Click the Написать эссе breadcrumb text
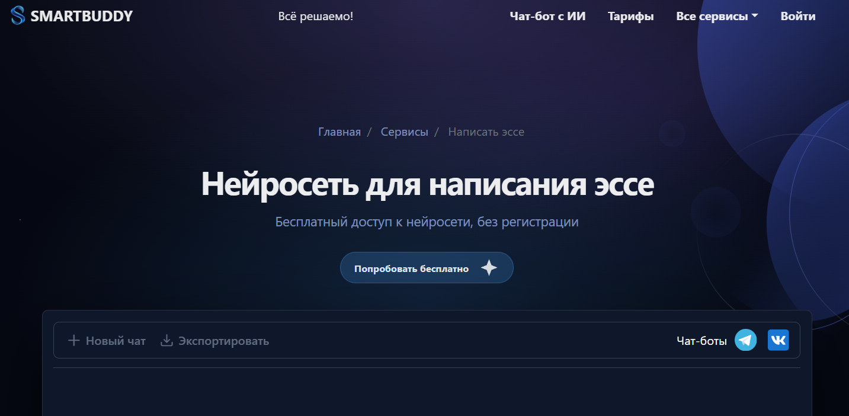 pos(486,132)
